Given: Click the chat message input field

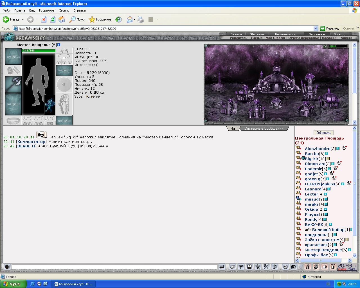Looking at the screenshot, I should (x=114, y=267).
